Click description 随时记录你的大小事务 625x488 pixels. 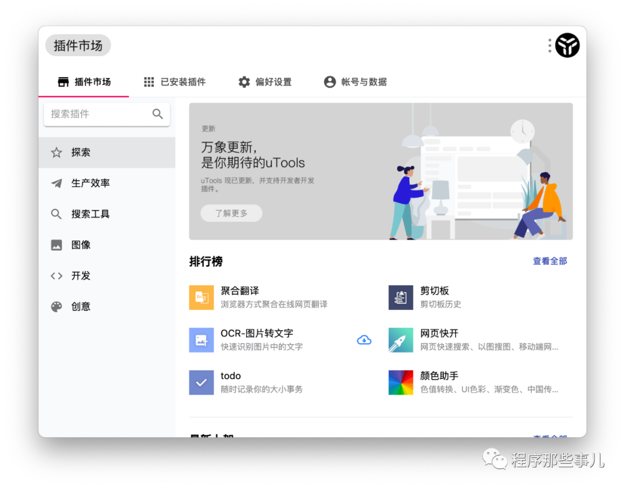click(262, 390)
